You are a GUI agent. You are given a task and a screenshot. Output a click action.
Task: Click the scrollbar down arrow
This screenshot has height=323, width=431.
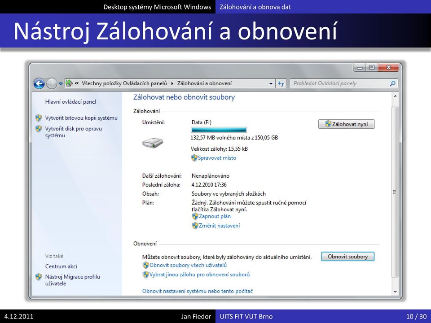395,292
